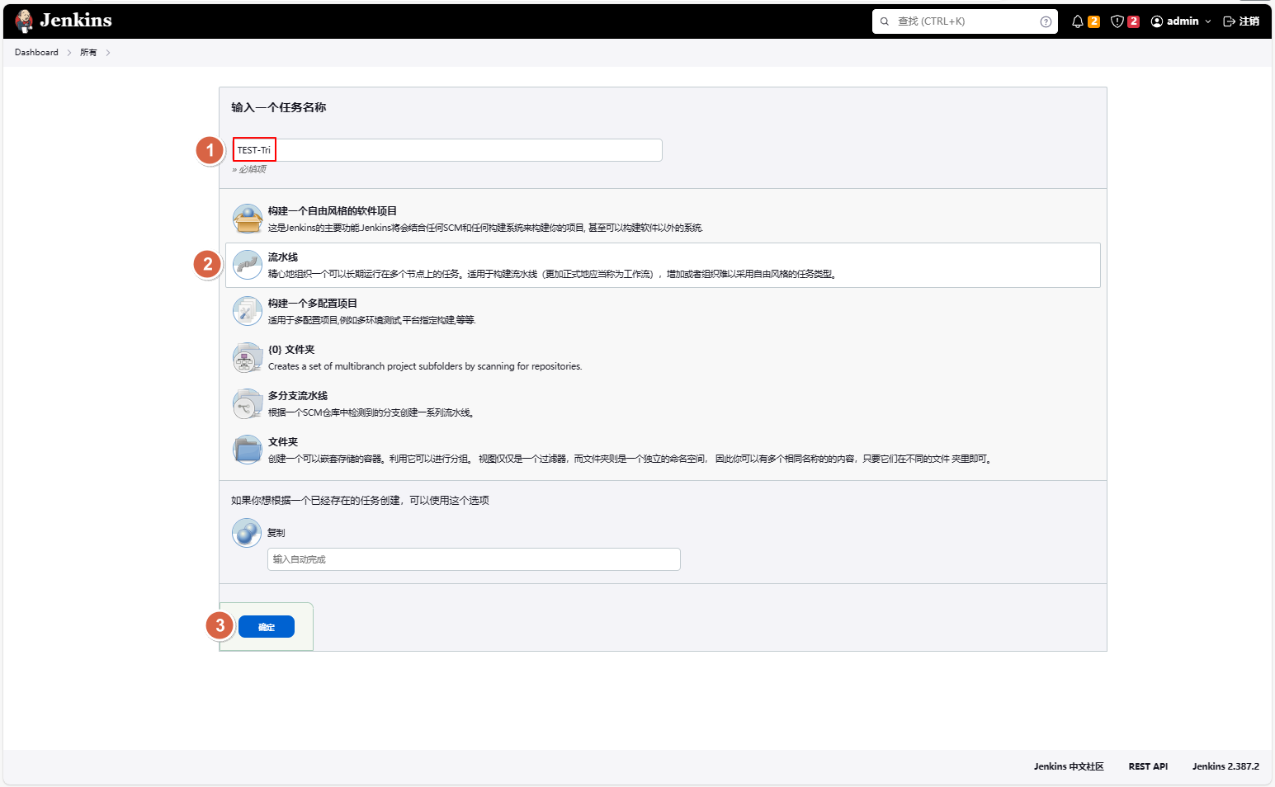Click the 输入一个任务名称 heading
1275x787 pixels.
point(279,107)
